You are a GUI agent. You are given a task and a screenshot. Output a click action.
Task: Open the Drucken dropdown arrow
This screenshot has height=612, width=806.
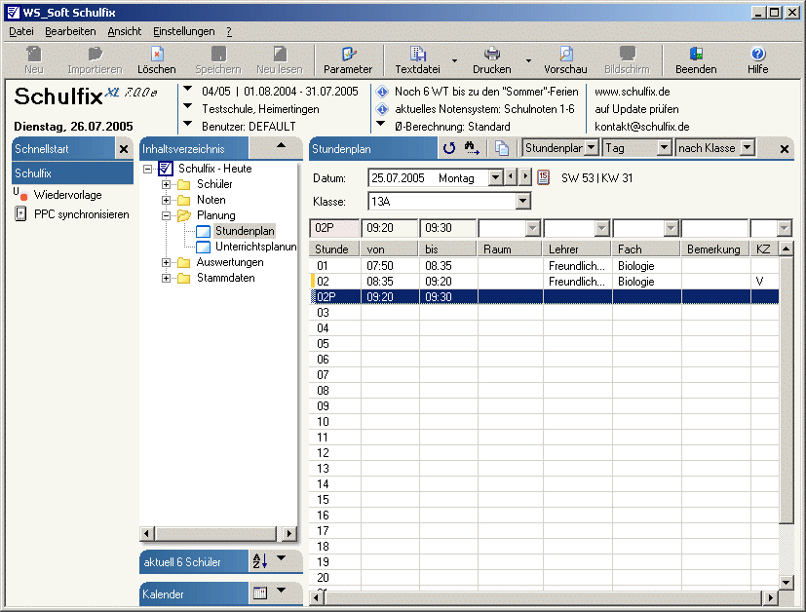(528, 60)
